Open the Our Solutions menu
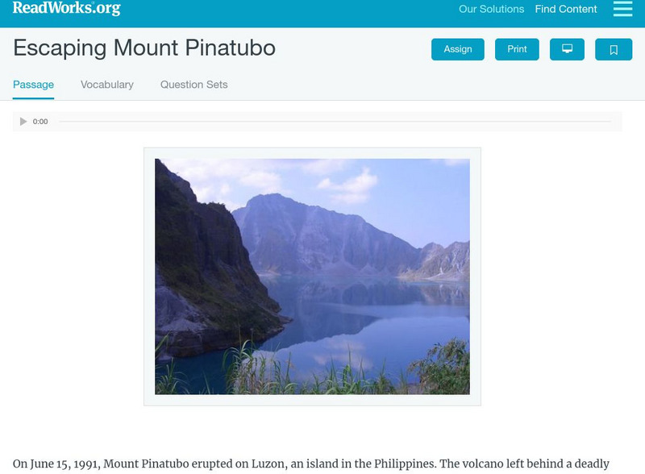645x474 pixels. pyautogui.click(x=491, y=10)
